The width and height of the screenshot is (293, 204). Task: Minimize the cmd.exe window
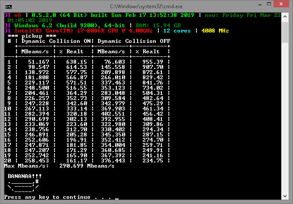(260, 4)
